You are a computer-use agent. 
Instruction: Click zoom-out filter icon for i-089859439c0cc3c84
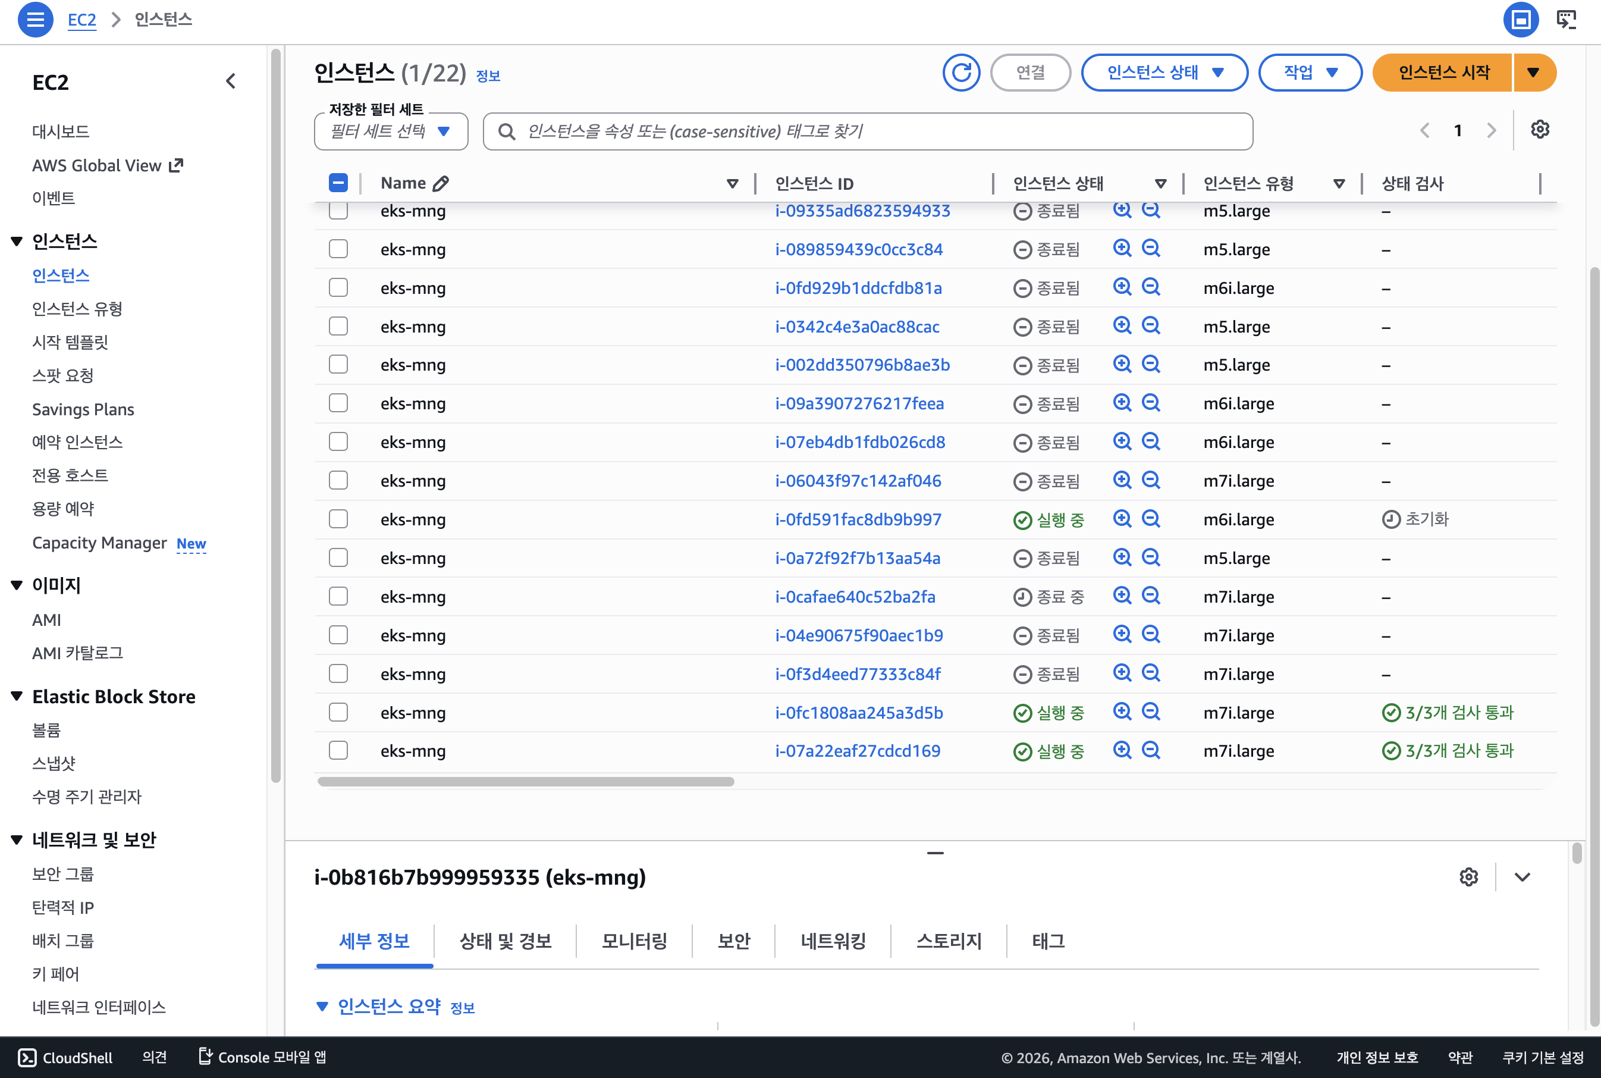pyautogui.click(x=1151, y=248)
